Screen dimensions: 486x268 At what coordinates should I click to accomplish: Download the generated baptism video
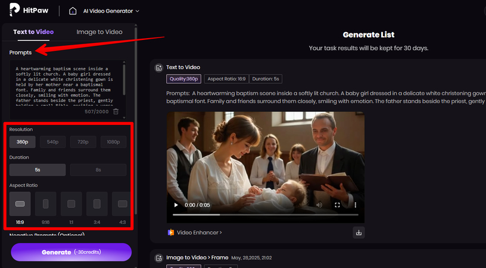tap(359, 233)
